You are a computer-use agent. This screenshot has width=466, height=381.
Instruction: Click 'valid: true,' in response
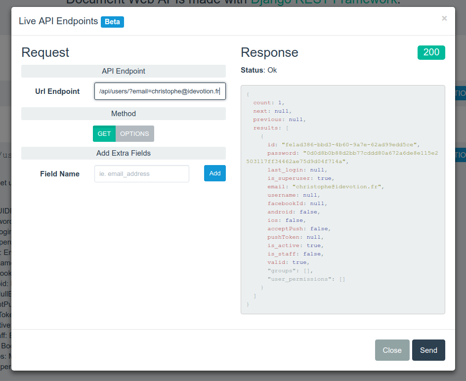coord(288,262)
